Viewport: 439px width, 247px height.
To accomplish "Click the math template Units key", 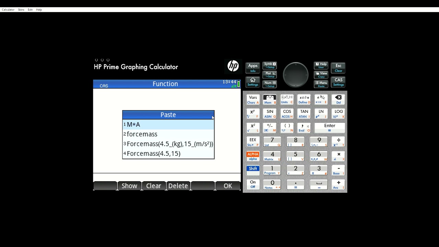I will [287, 99].
